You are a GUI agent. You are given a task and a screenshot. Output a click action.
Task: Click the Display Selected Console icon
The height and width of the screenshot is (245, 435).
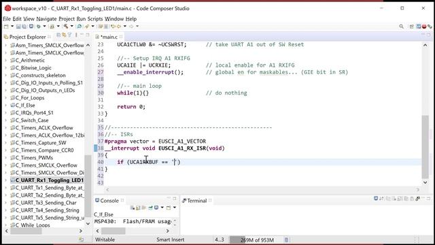pyautogui.click(x=156, y=208)
